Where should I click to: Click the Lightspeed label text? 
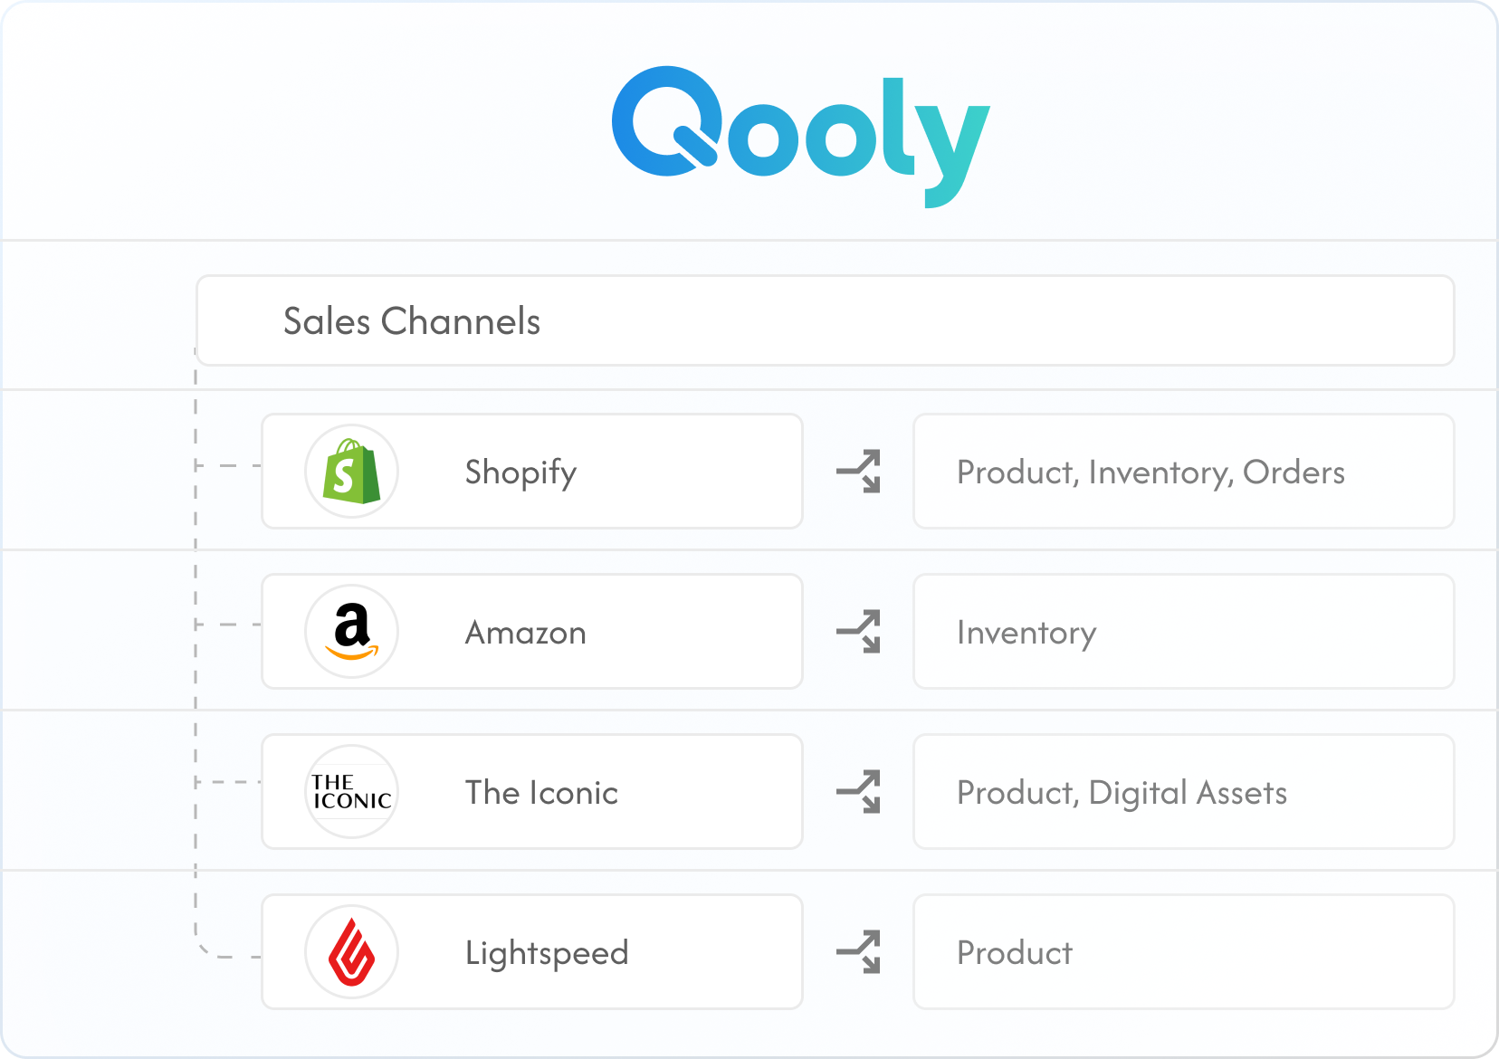(x=547, y=953)
